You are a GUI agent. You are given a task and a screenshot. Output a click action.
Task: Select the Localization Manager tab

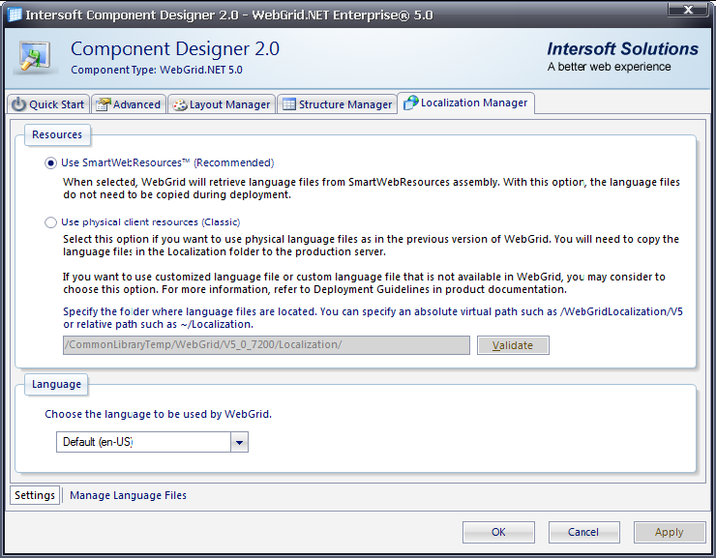(465, 103)
